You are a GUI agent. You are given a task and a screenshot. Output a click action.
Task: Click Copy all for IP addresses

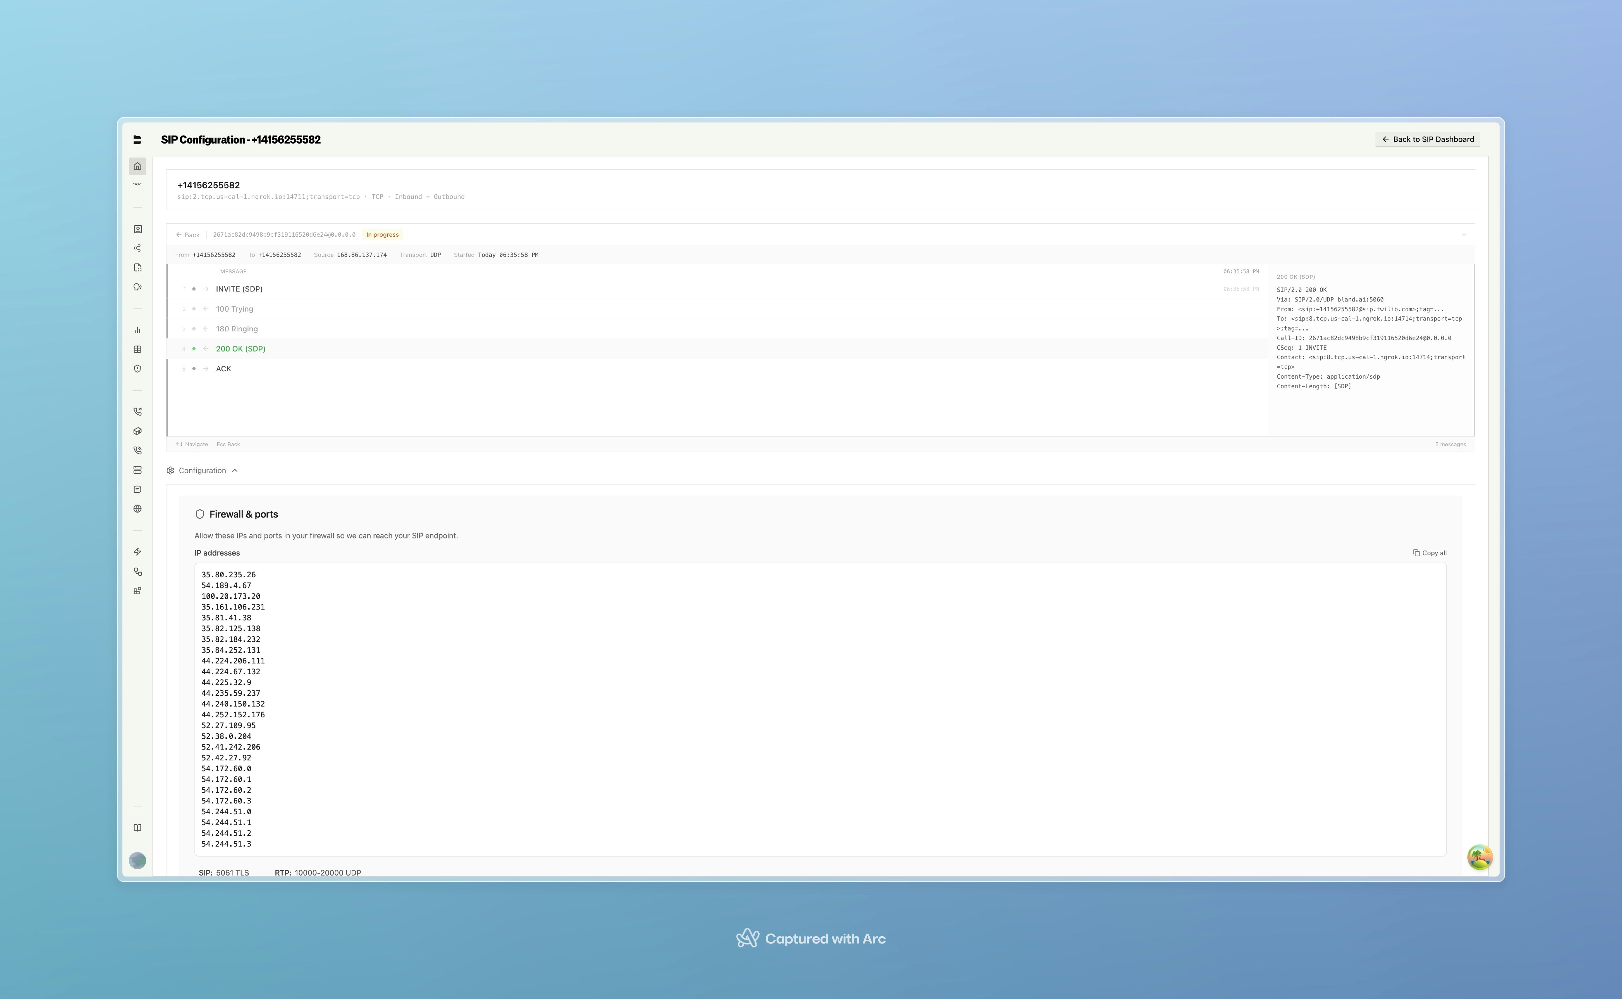(x=1430, y=552)
